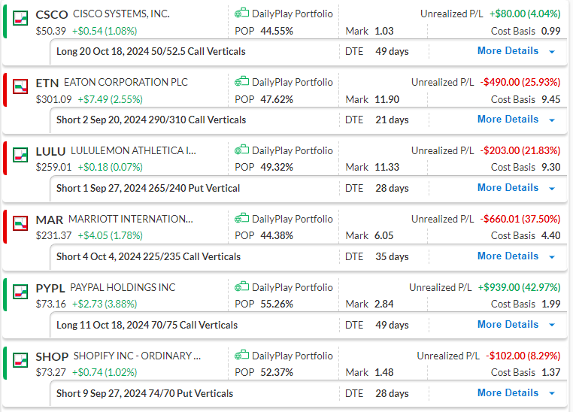Image resolution: width=573 pixels, height=412 pixels.
Task: Click MAR unrealized P/L -$660.01 (37.50%)
Action: coord(520,219)
